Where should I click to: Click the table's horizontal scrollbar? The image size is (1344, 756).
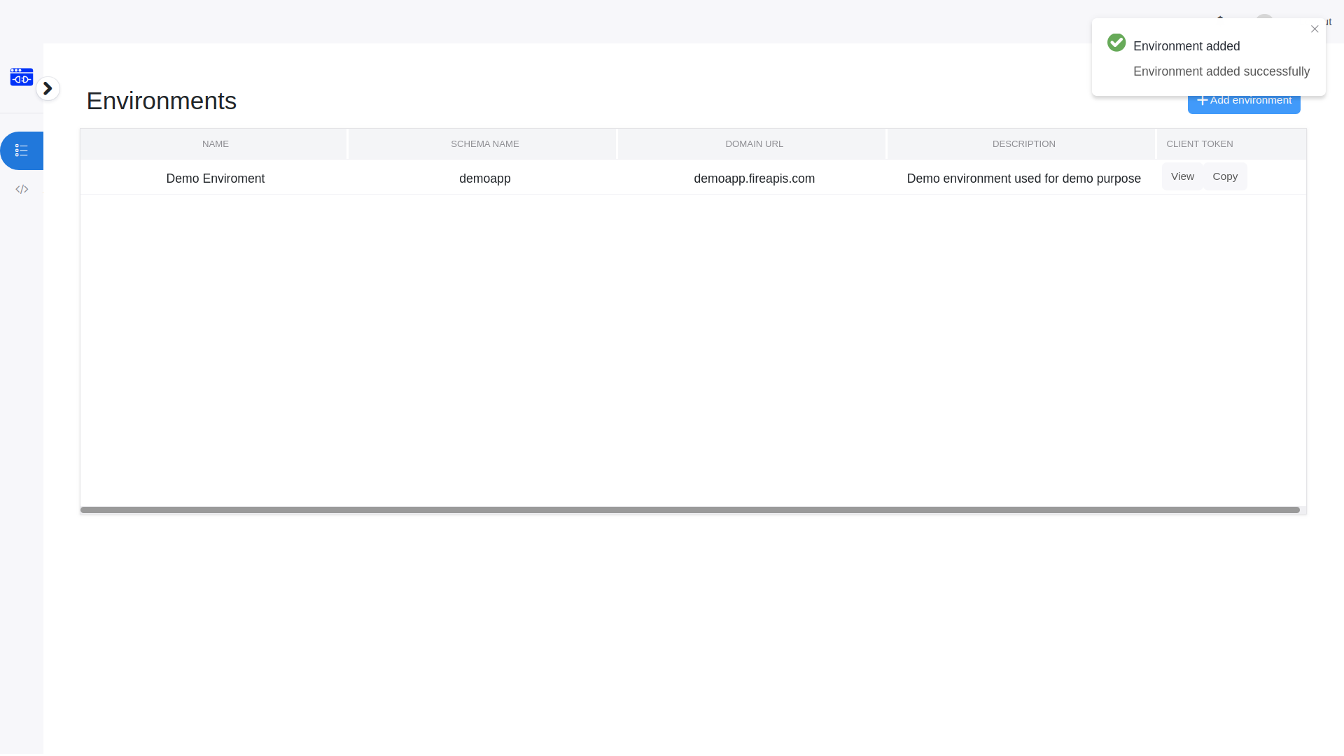tap(690, 510)
